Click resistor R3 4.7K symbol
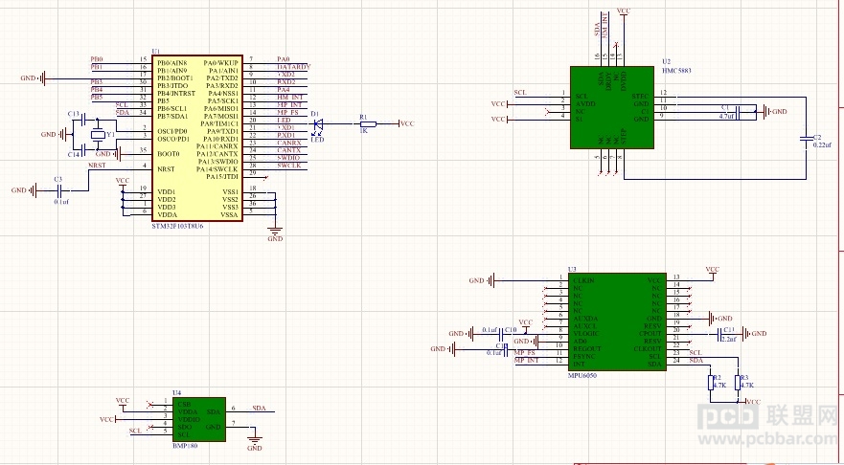Image resolution: width=844 pixels, height=465 pixels. click(x=738, y=382)
